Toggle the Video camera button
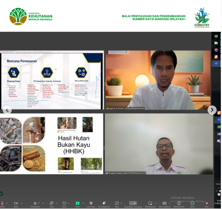This screenshot has width=222, height=209. tap(16, 204)
